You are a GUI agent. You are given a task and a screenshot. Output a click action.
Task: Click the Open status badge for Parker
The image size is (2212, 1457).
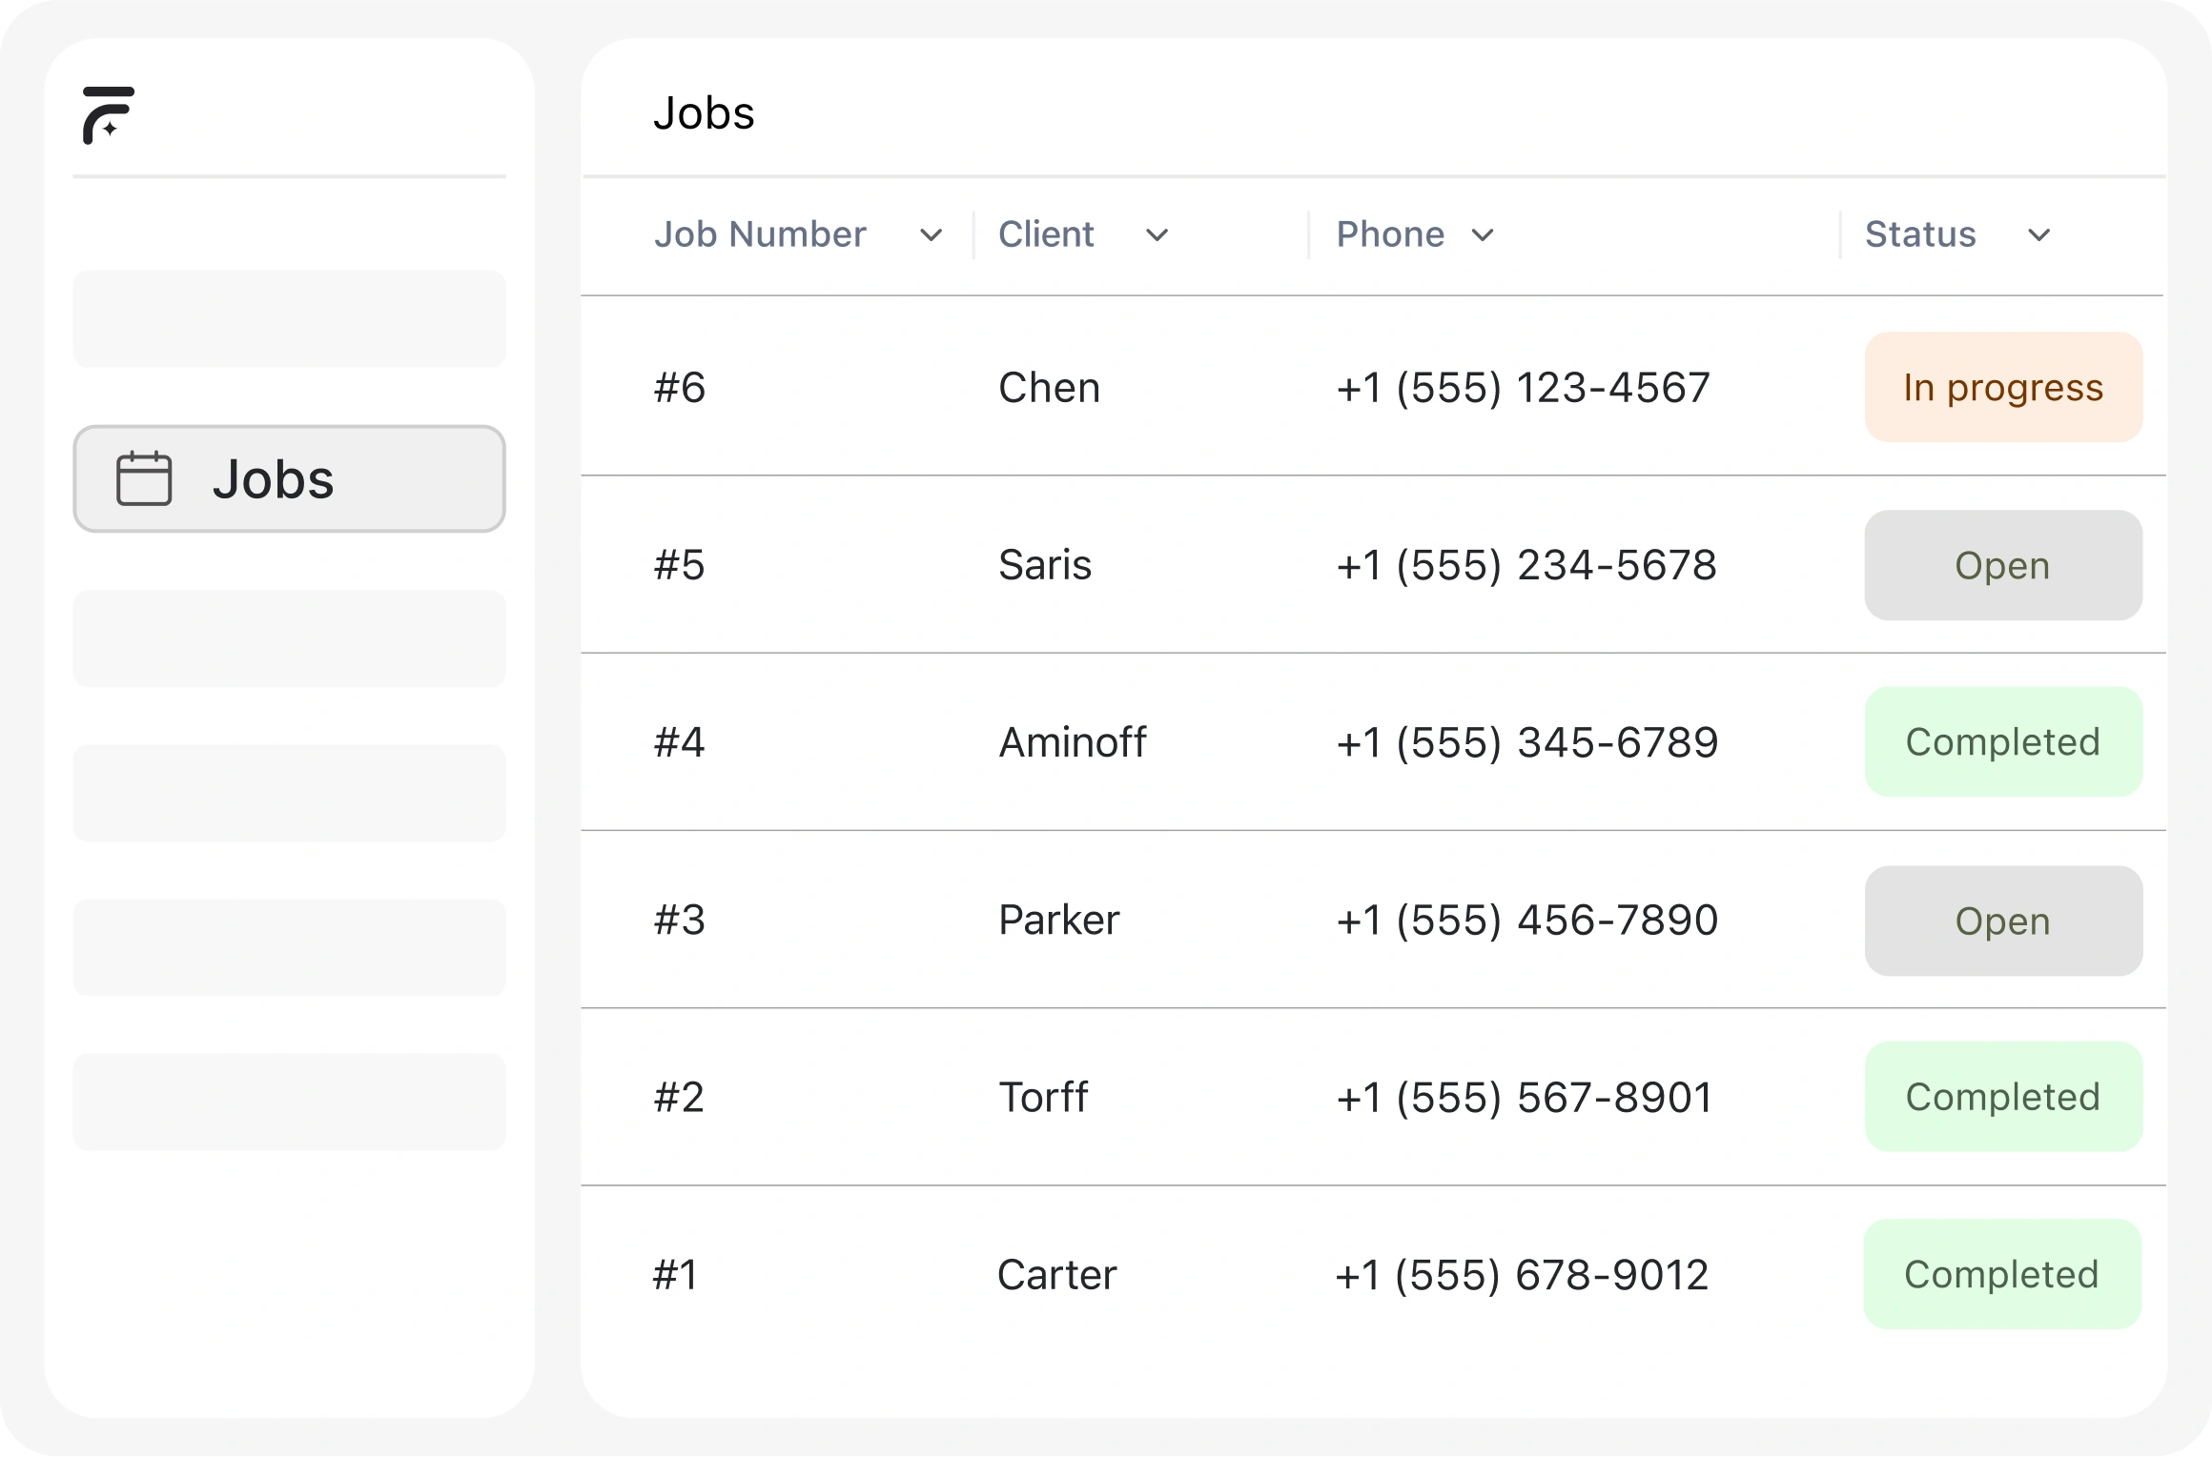click(2003, 921)
